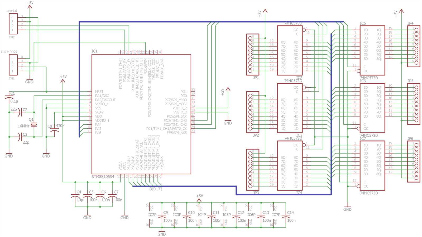Click the CN1 connector designator
The height and width of the screenshot is (237, 422).
pyautogui.click(x=12, y=78)
